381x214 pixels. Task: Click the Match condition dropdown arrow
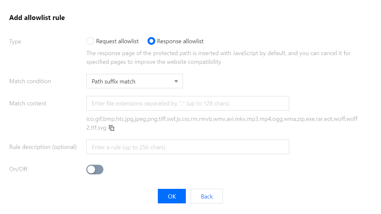coord(176,82)
